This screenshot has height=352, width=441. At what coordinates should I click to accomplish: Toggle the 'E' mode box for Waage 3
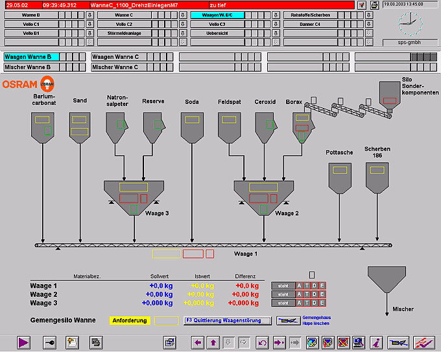pos(322,302)
